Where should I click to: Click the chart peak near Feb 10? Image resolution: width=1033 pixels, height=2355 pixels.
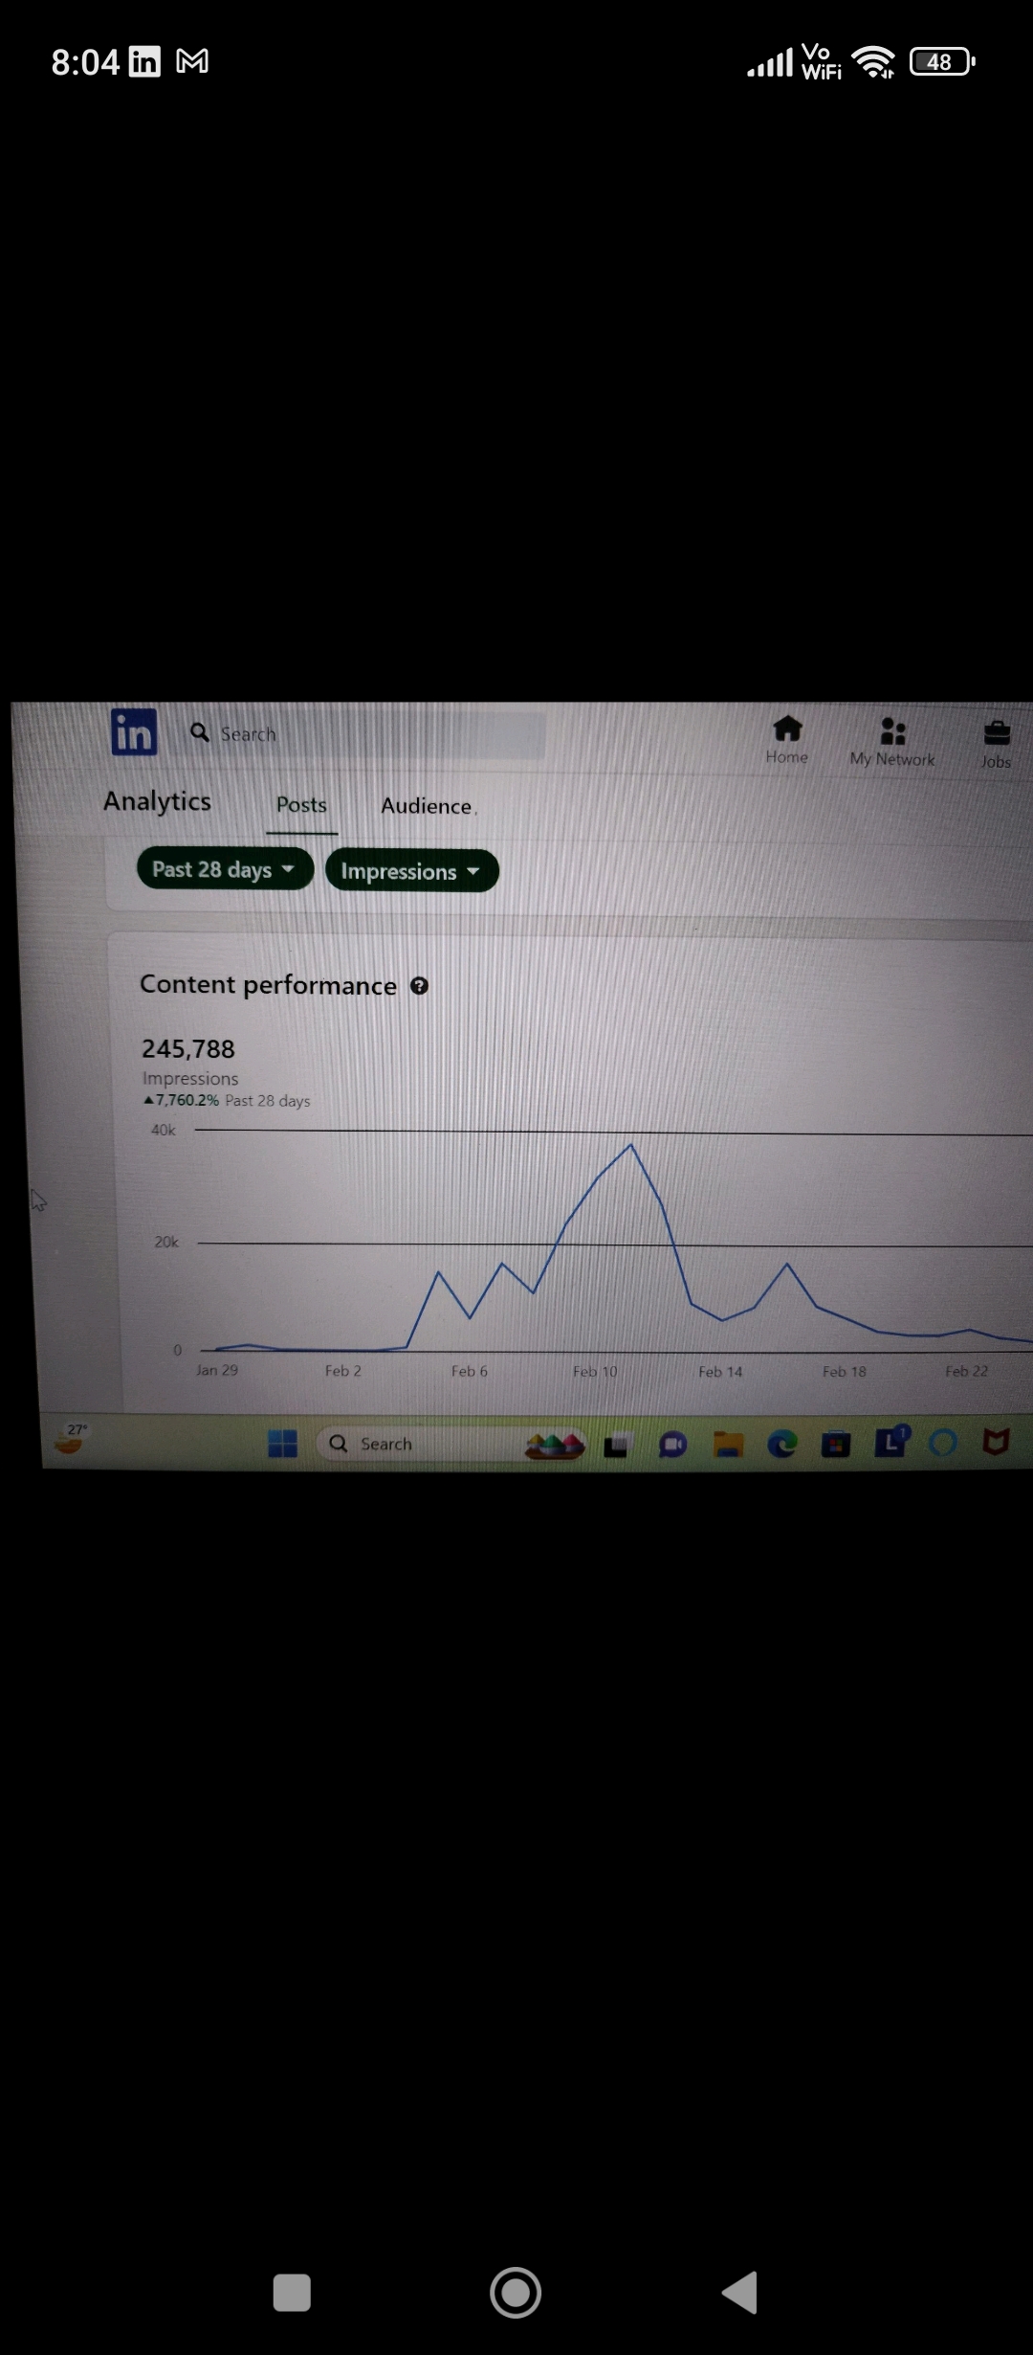[630, 1145]
